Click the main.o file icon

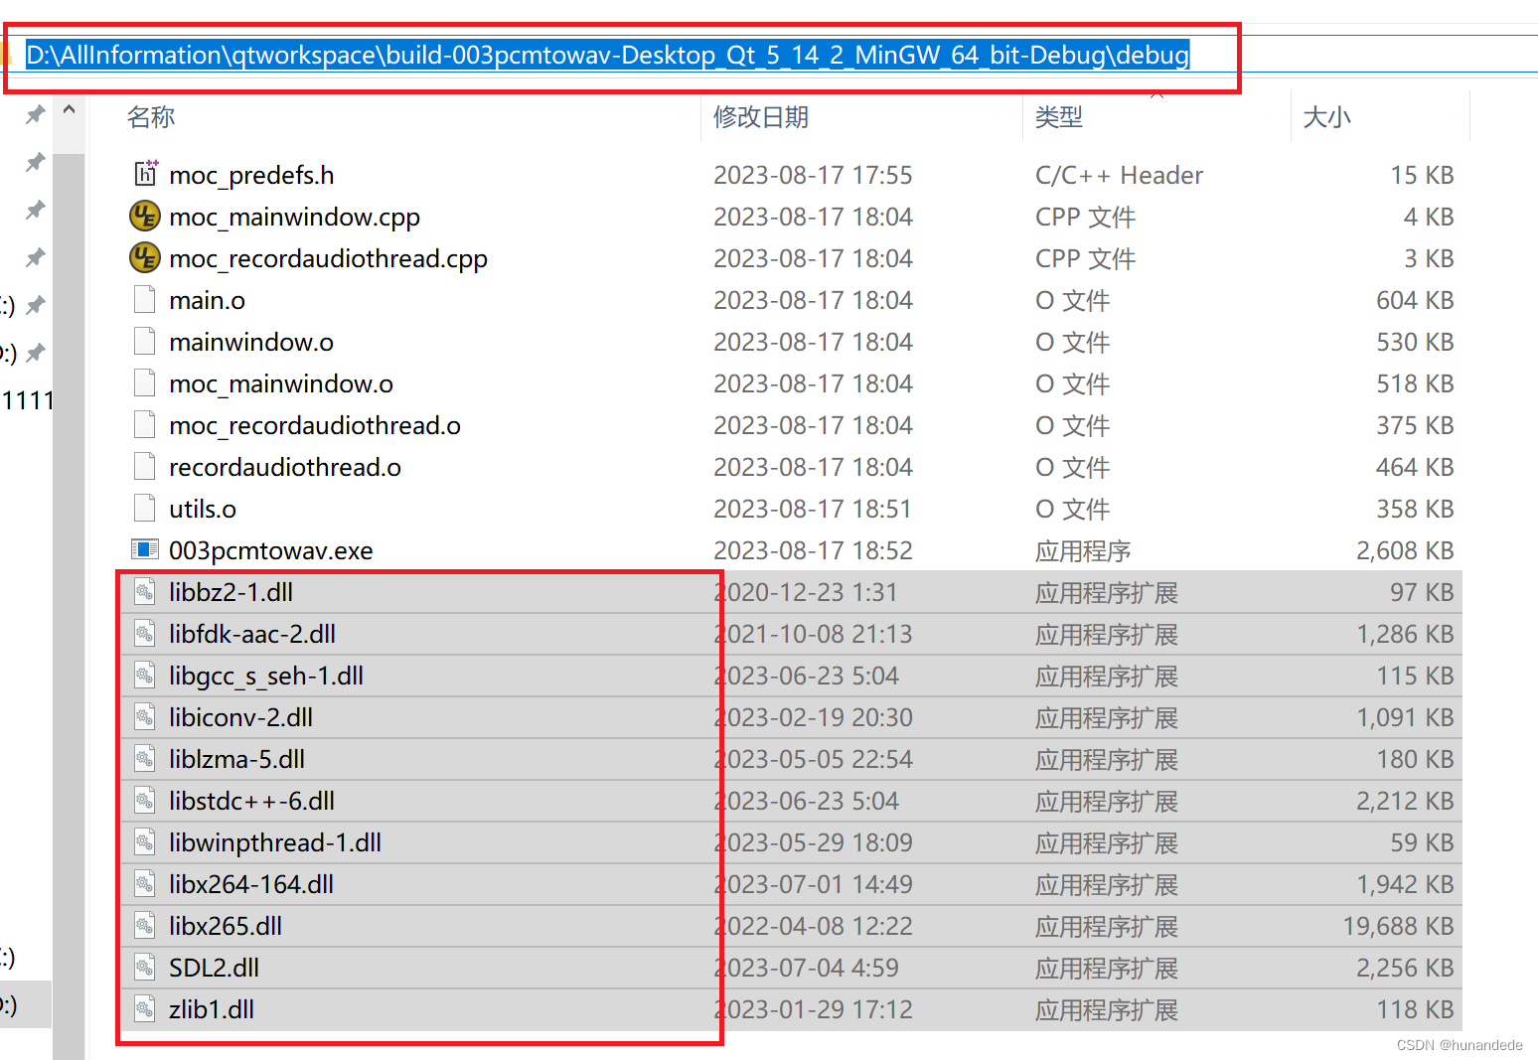145,299
